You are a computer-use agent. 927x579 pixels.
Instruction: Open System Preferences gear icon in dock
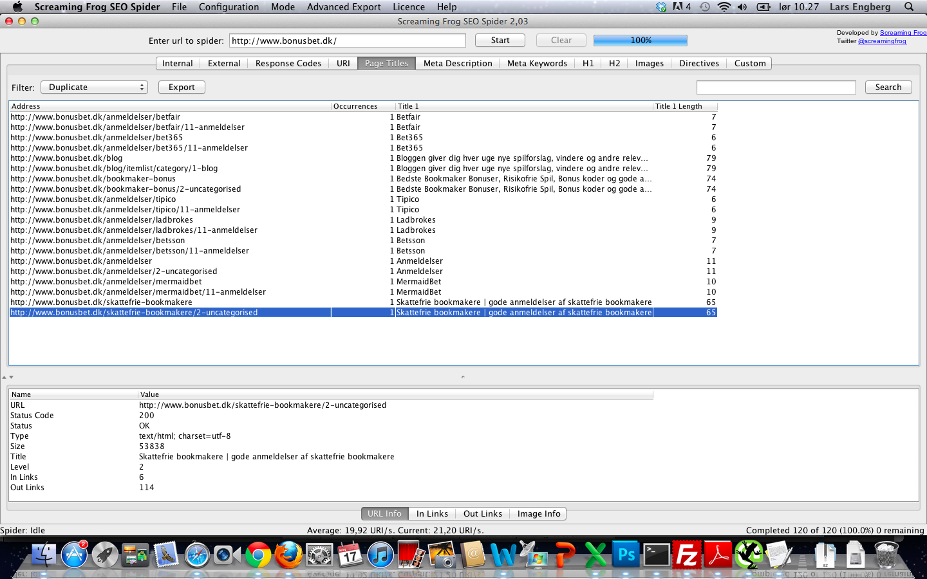[319, 554]
